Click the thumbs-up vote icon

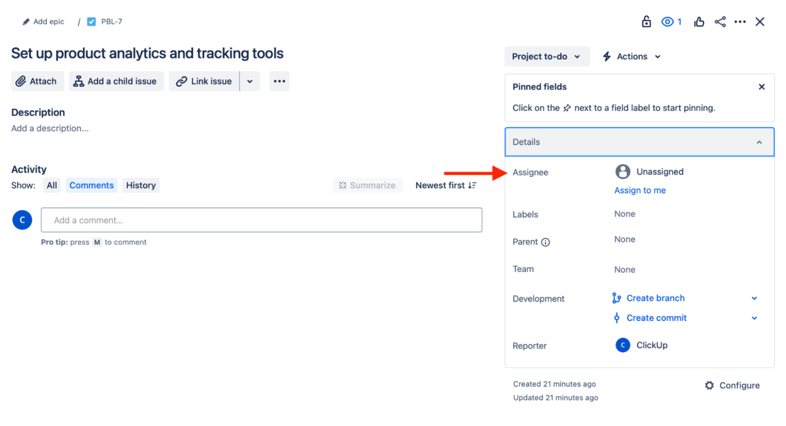(x=699, y=21)
